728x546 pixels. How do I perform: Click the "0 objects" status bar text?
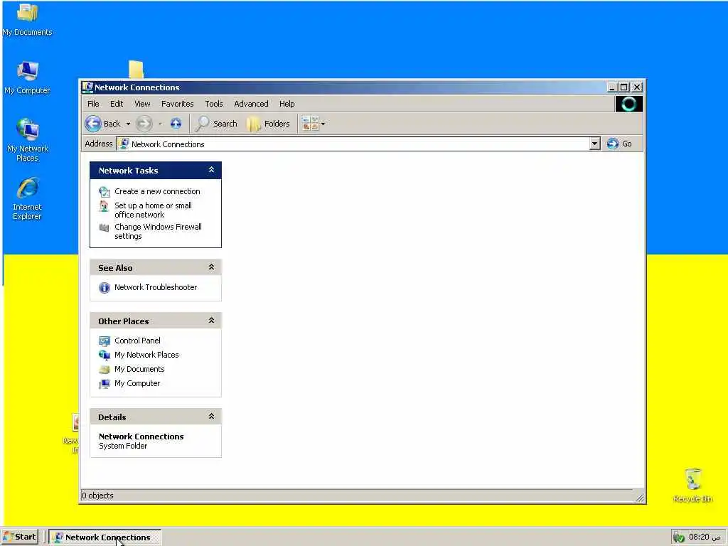pyautogui.click(x=98, y=496)
